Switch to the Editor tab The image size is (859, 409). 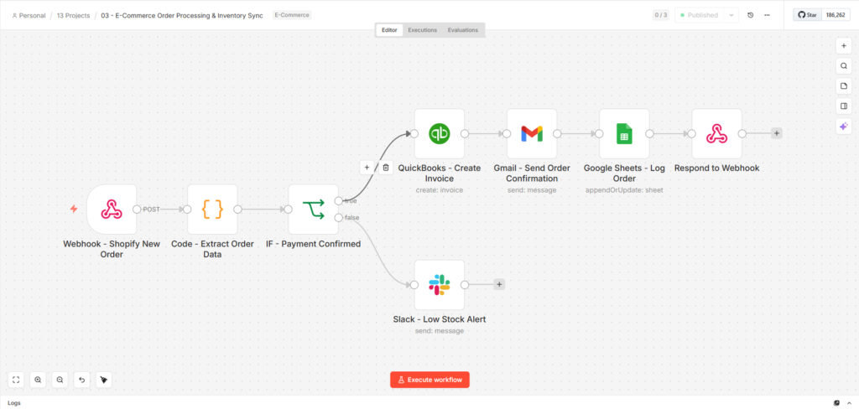point(389,30)
